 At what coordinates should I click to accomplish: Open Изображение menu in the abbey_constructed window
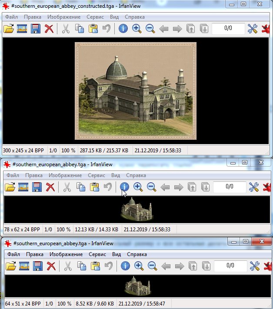(64, 17)
